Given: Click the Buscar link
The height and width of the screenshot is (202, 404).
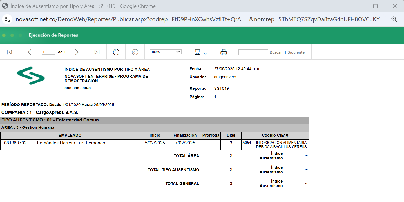Looking at the screenshot, I should click(276, 52).
